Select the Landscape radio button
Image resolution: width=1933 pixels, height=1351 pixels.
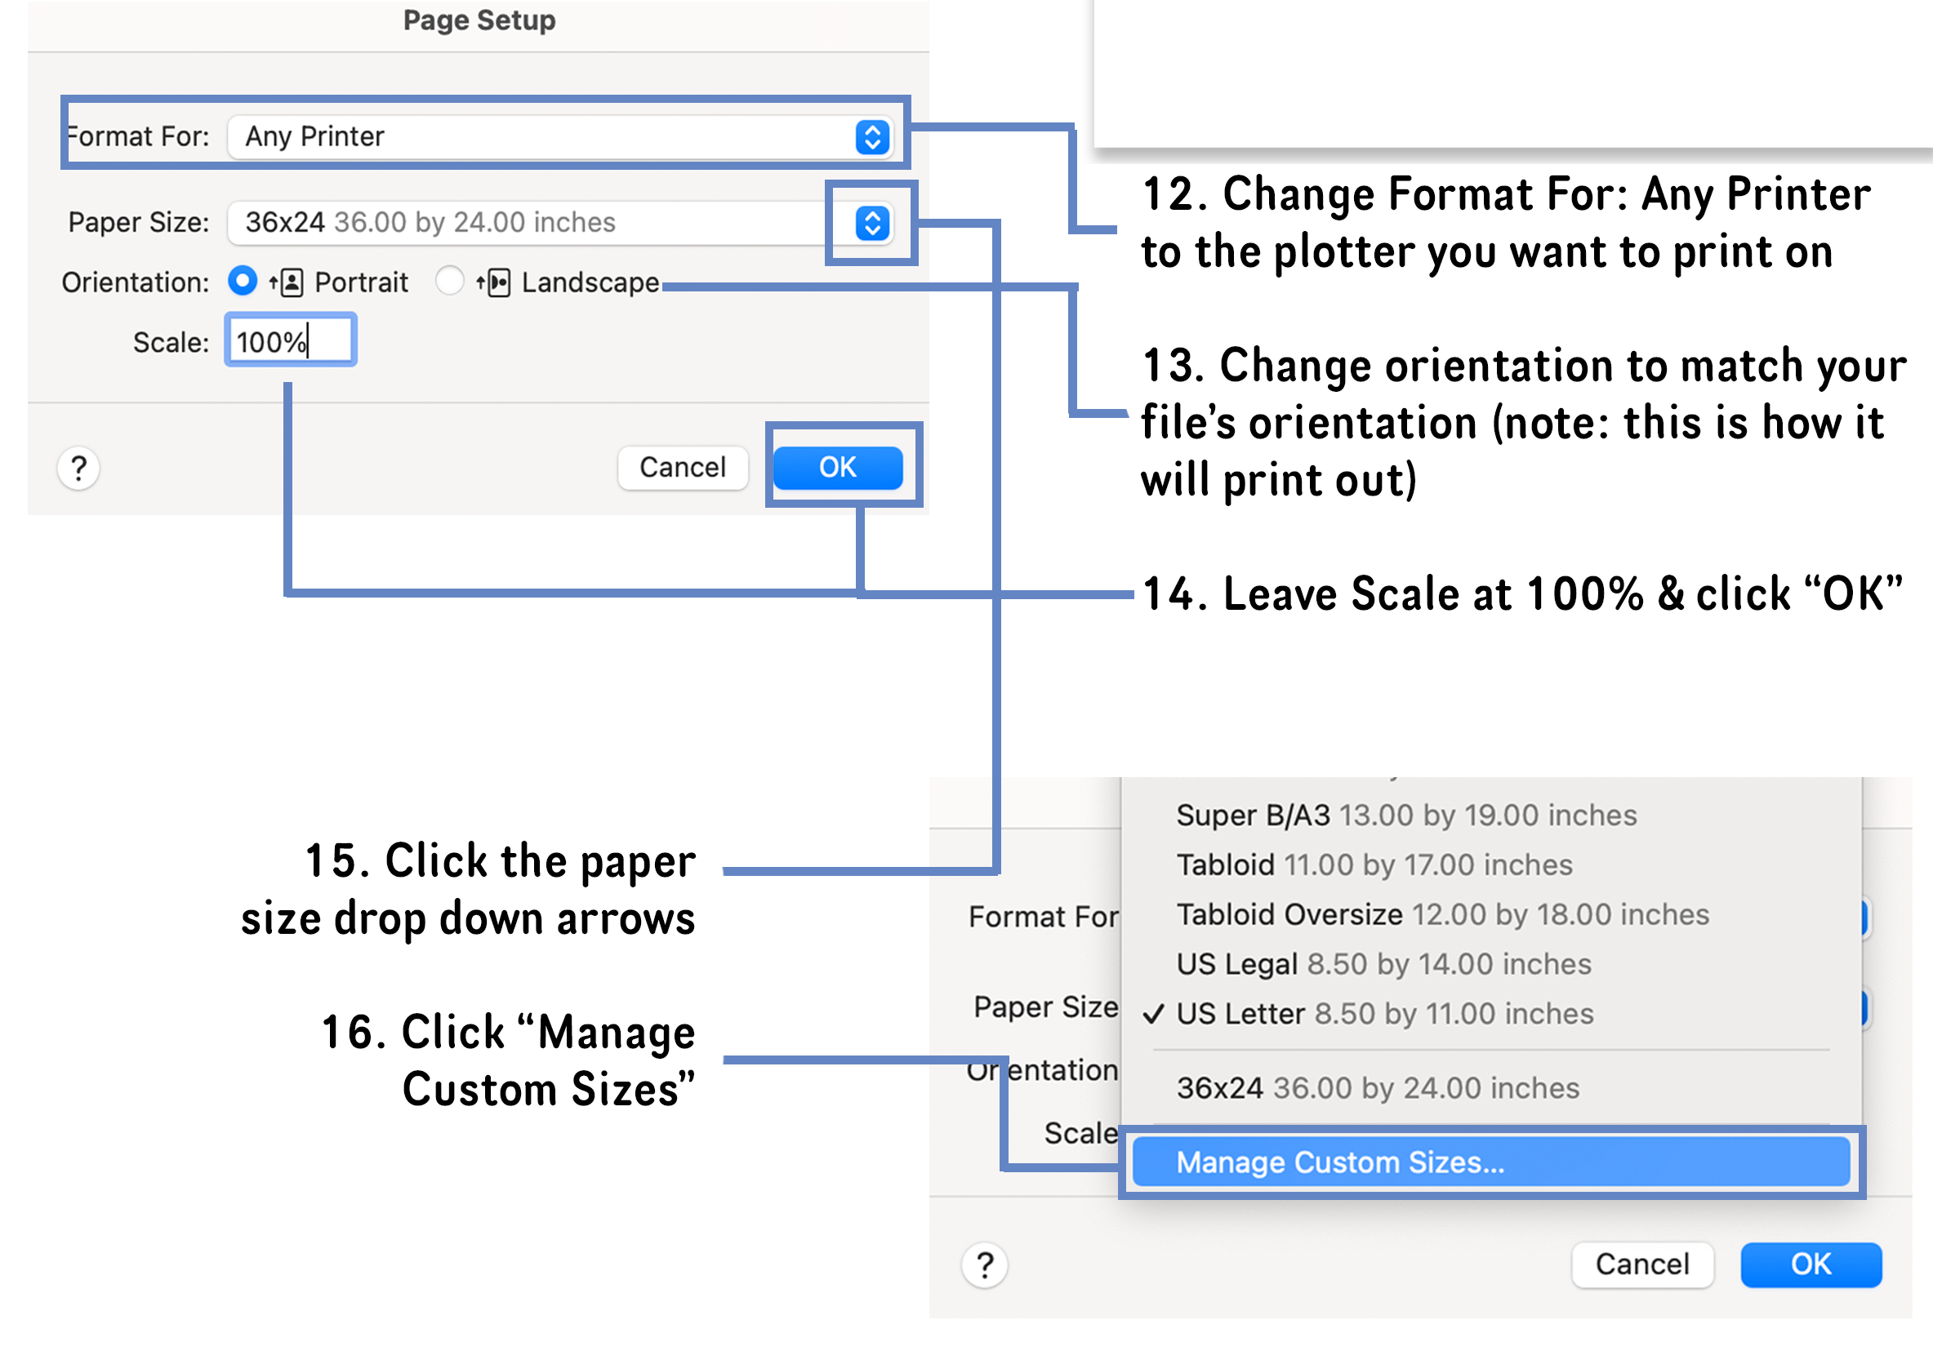(451, 282)
